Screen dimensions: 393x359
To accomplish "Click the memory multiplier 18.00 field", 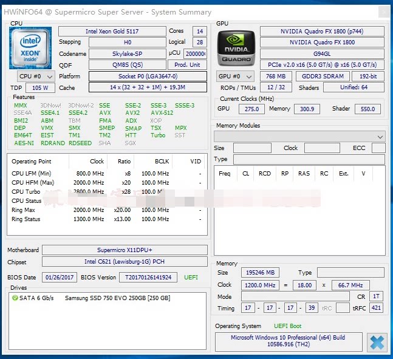I will (304, 285).
